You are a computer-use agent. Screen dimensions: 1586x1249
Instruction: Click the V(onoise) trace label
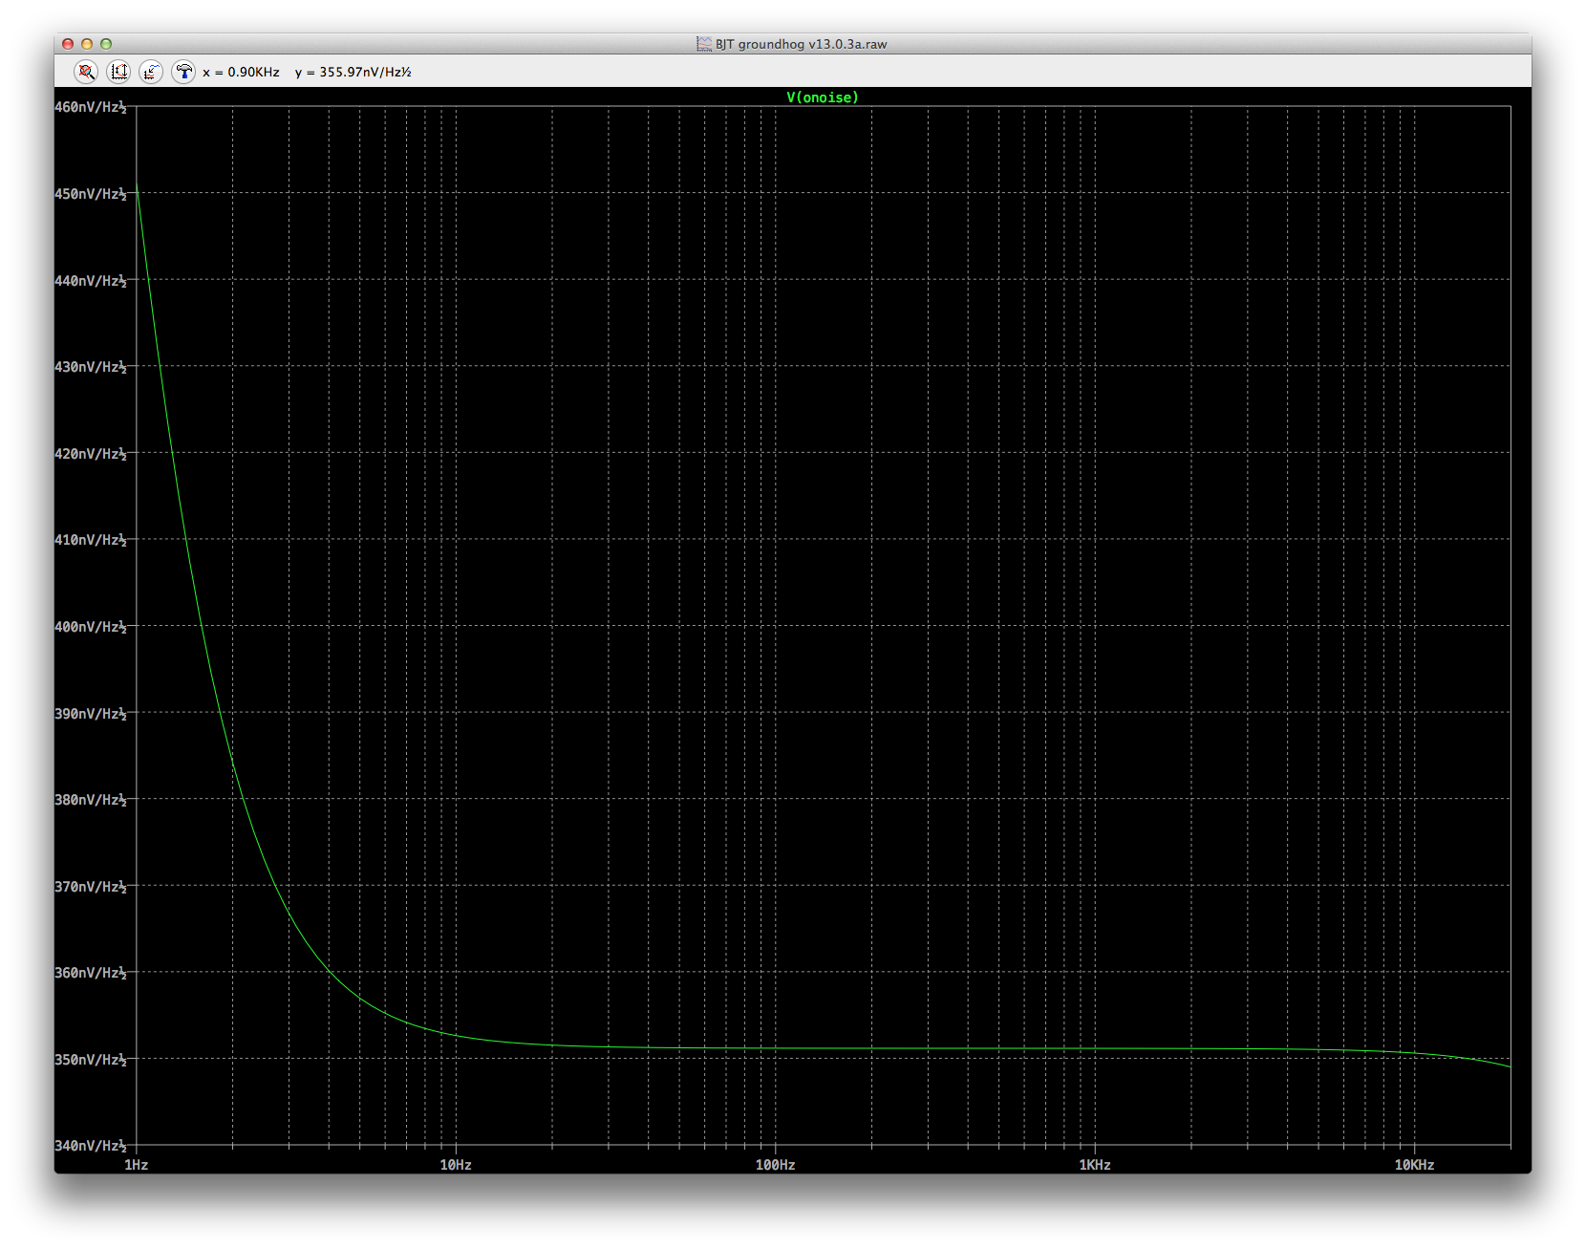tap(823, 97)
